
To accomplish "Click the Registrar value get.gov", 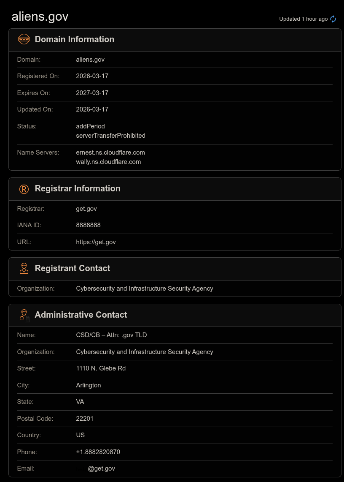I will [86, 209].
